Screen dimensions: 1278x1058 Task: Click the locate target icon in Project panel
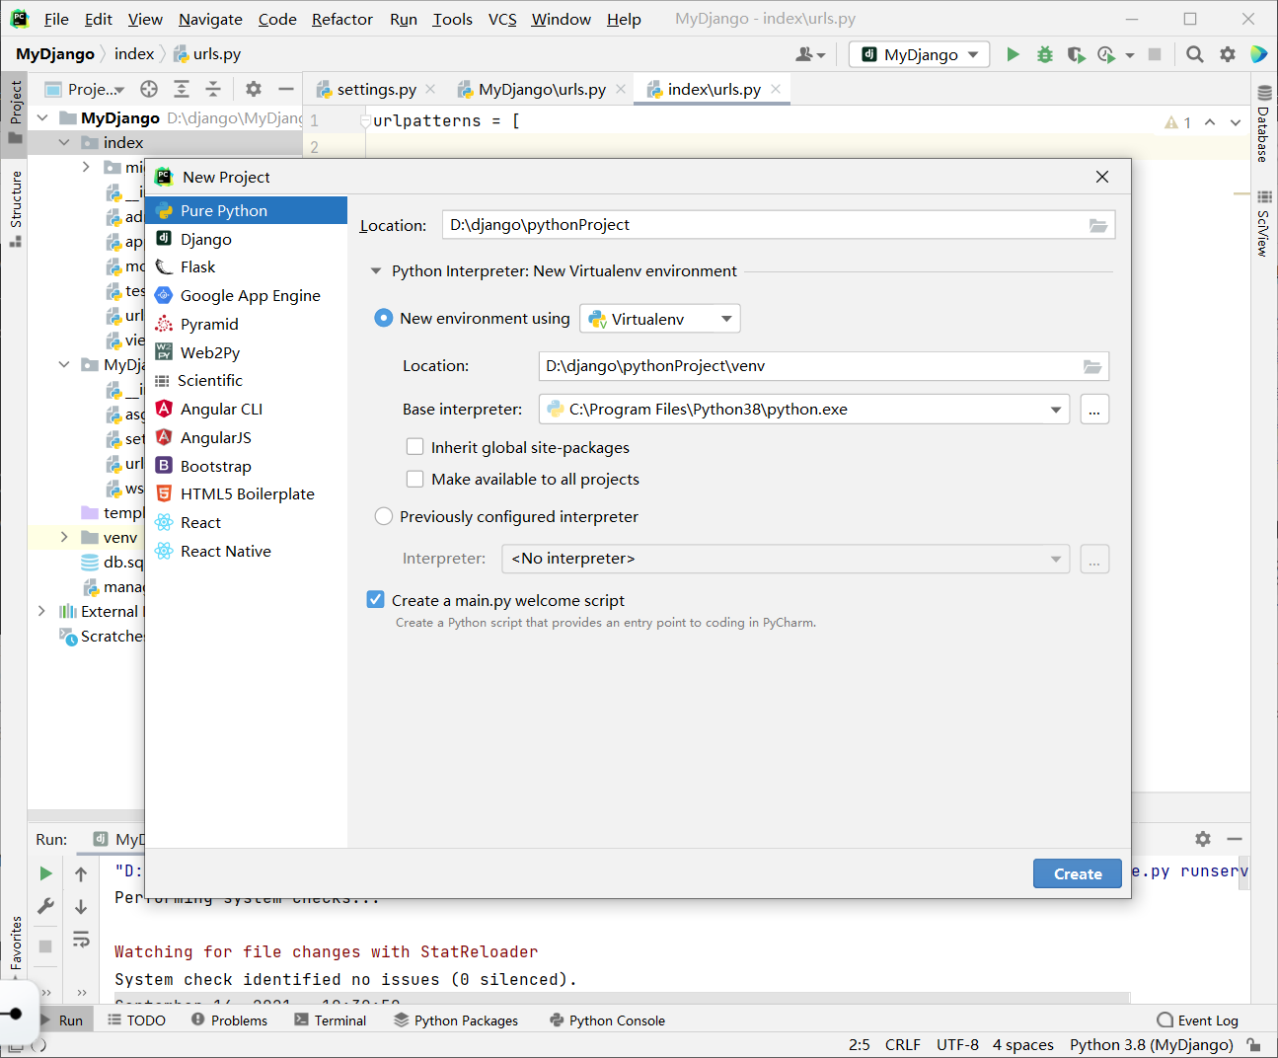coord(149,89)
